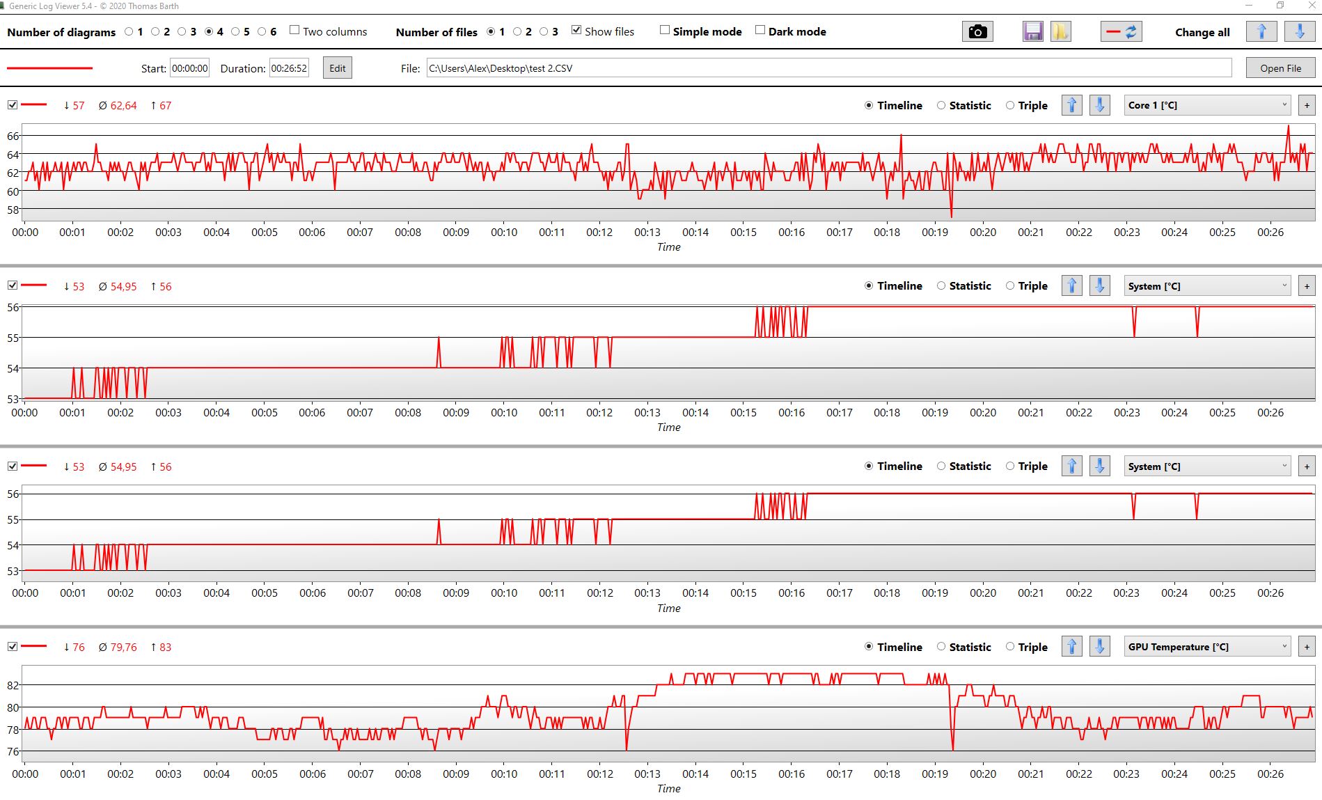Open the Core 1 [°C] sensor dropdown

click(x=1207, y=106)
